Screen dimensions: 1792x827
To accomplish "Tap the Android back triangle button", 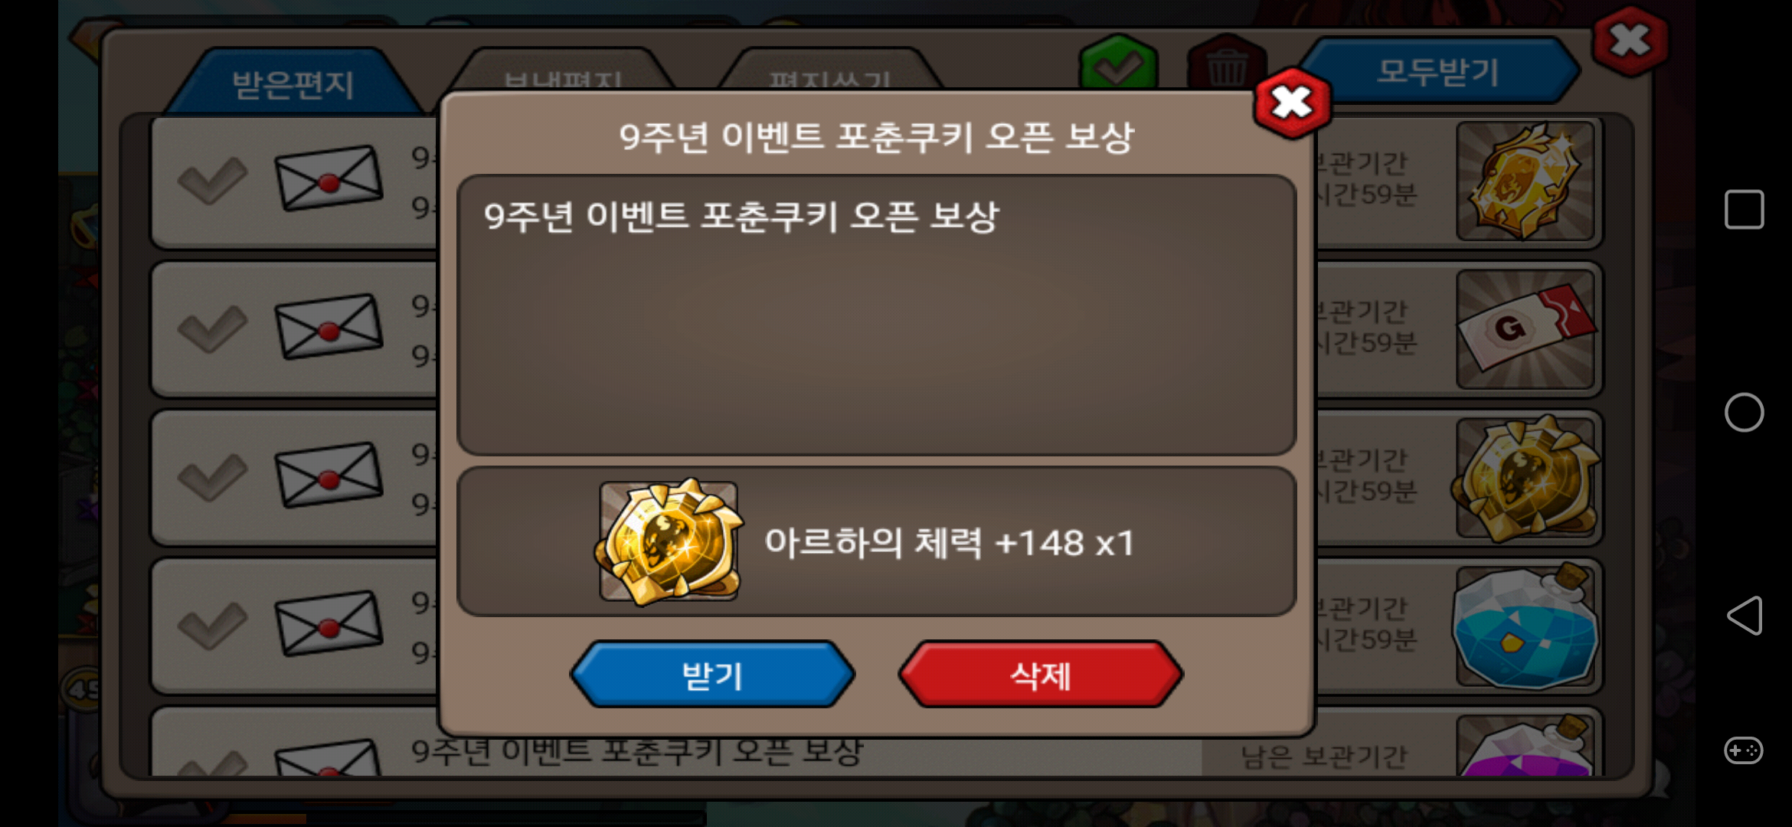I will pos(1744,616).
